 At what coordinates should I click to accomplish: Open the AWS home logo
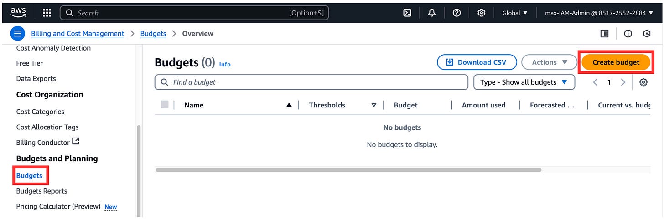pyautogui.click(x=19, y=13)
